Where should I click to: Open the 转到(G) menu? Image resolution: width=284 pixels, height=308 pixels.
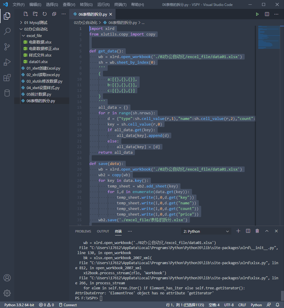point(86,4)
